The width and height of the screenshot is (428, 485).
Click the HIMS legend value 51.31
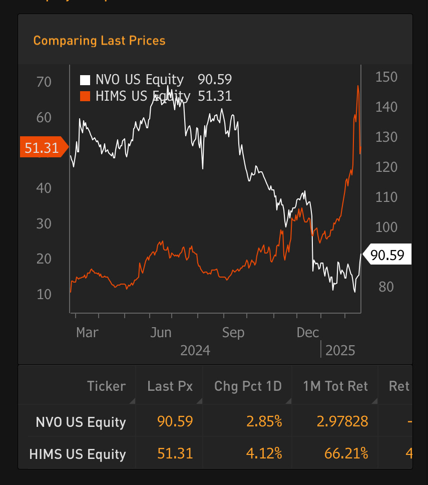point(215,96)
